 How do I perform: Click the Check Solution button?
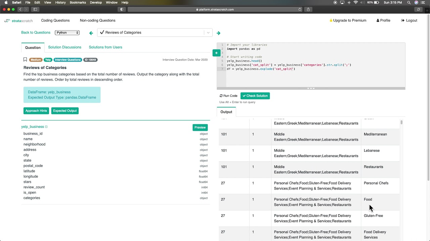pos(255,96)
